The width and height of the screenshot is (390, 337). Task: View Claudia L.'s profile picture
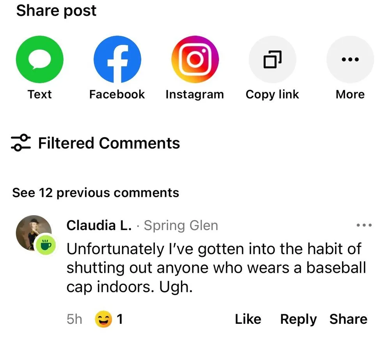click(34, 233)
